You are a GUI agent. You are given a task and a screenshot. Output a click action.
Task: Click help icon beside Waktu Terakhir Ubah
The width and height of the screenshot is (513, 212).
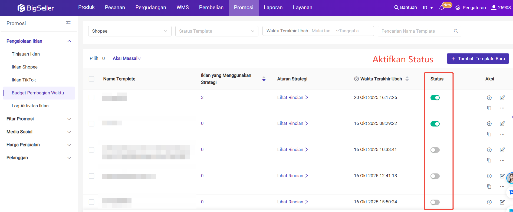(x=356, y=79)
